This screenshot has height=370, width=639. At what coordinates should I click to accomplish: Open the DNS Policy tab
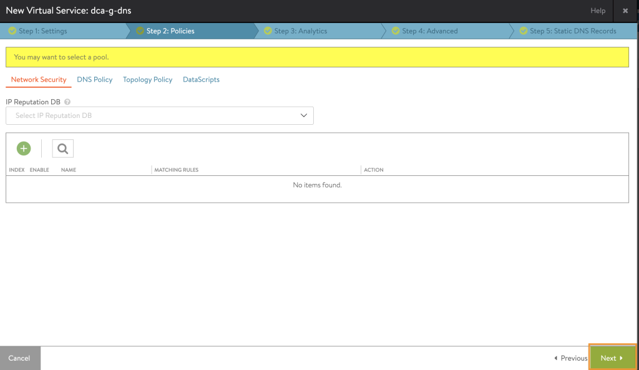coord(95,79)
